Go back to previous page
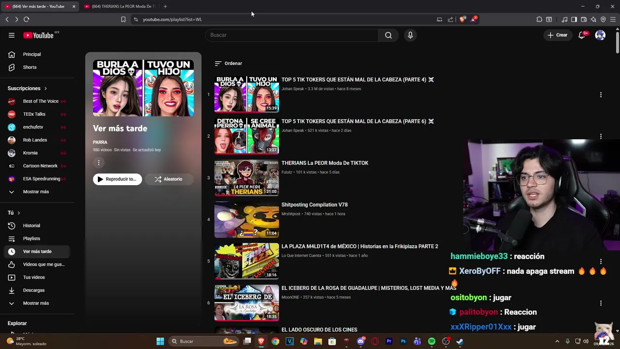Image resolution: width=620 pixels, height=349 pixels. 7,19
